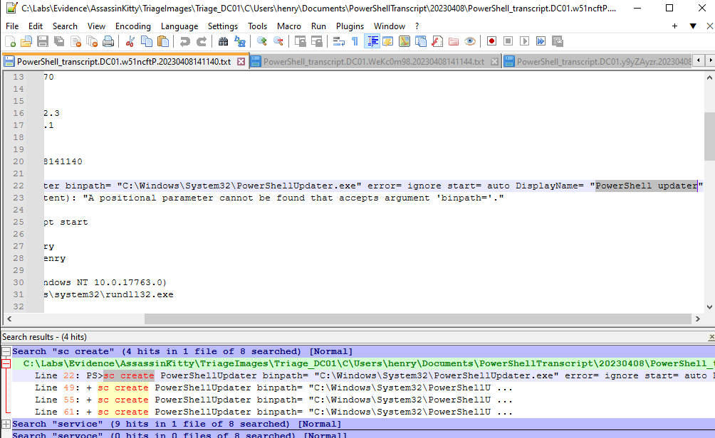Click the Close document icon
The width and height of the screenshot is (715, 438).
point(75,42)
